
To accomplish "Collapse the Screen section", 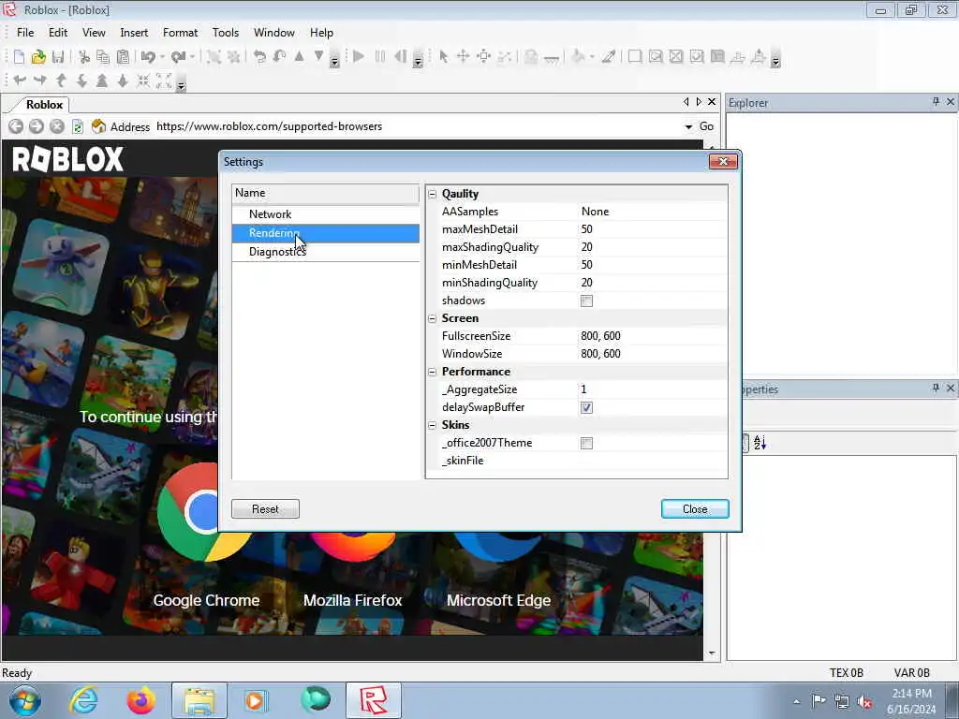I will pos(433,318).
